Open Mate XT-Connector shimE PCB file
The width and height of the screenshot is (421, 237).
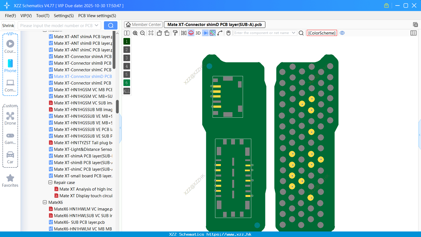point(80,83)
